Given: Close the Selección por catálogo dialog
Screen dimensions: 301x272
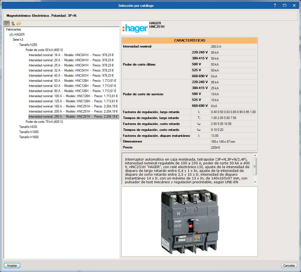Looking at the screenshot, I should (x=294, y=5).
